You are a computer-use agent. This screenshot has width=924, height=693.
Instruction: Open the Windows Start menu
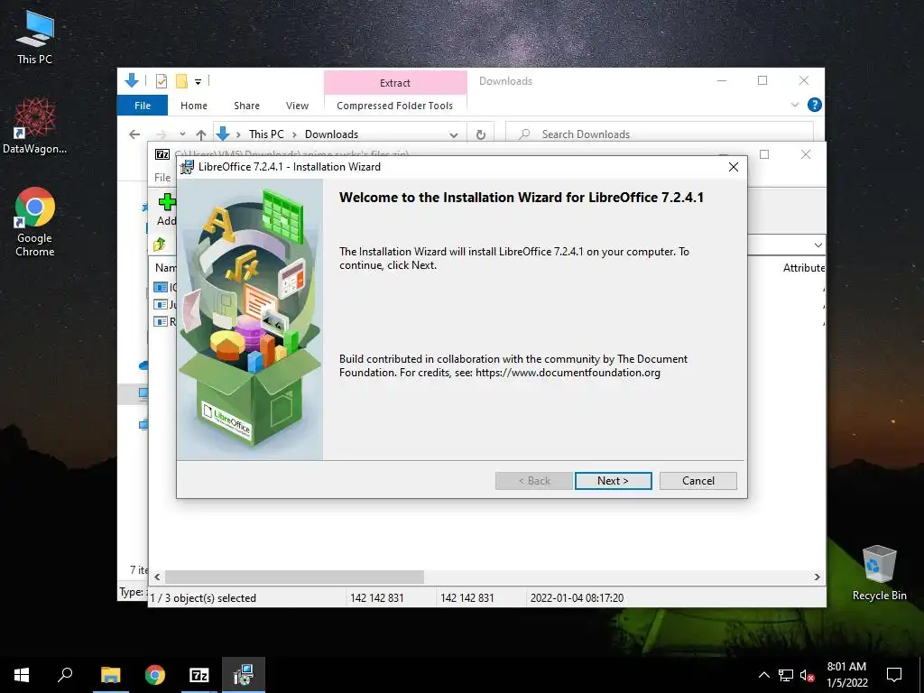click(x=22, y=675)
